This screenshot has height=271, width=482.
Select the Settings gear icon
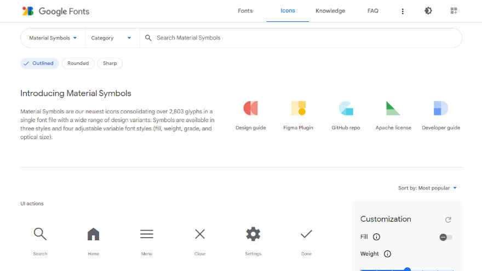253,234
